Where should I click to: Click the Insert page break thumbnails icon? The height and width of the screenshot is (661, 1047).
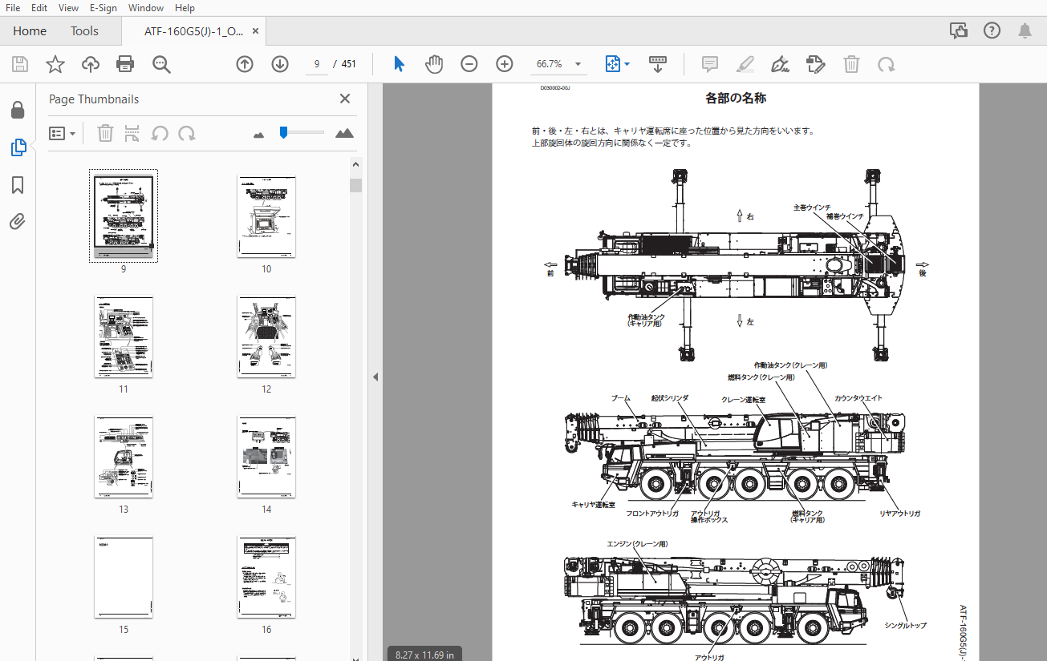tap(132, 133)
